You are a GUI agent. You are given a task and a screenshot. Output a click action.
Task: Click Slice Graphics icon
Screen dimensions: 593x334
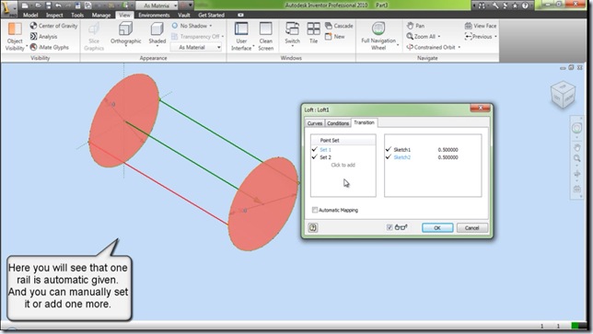pos(94,37)
